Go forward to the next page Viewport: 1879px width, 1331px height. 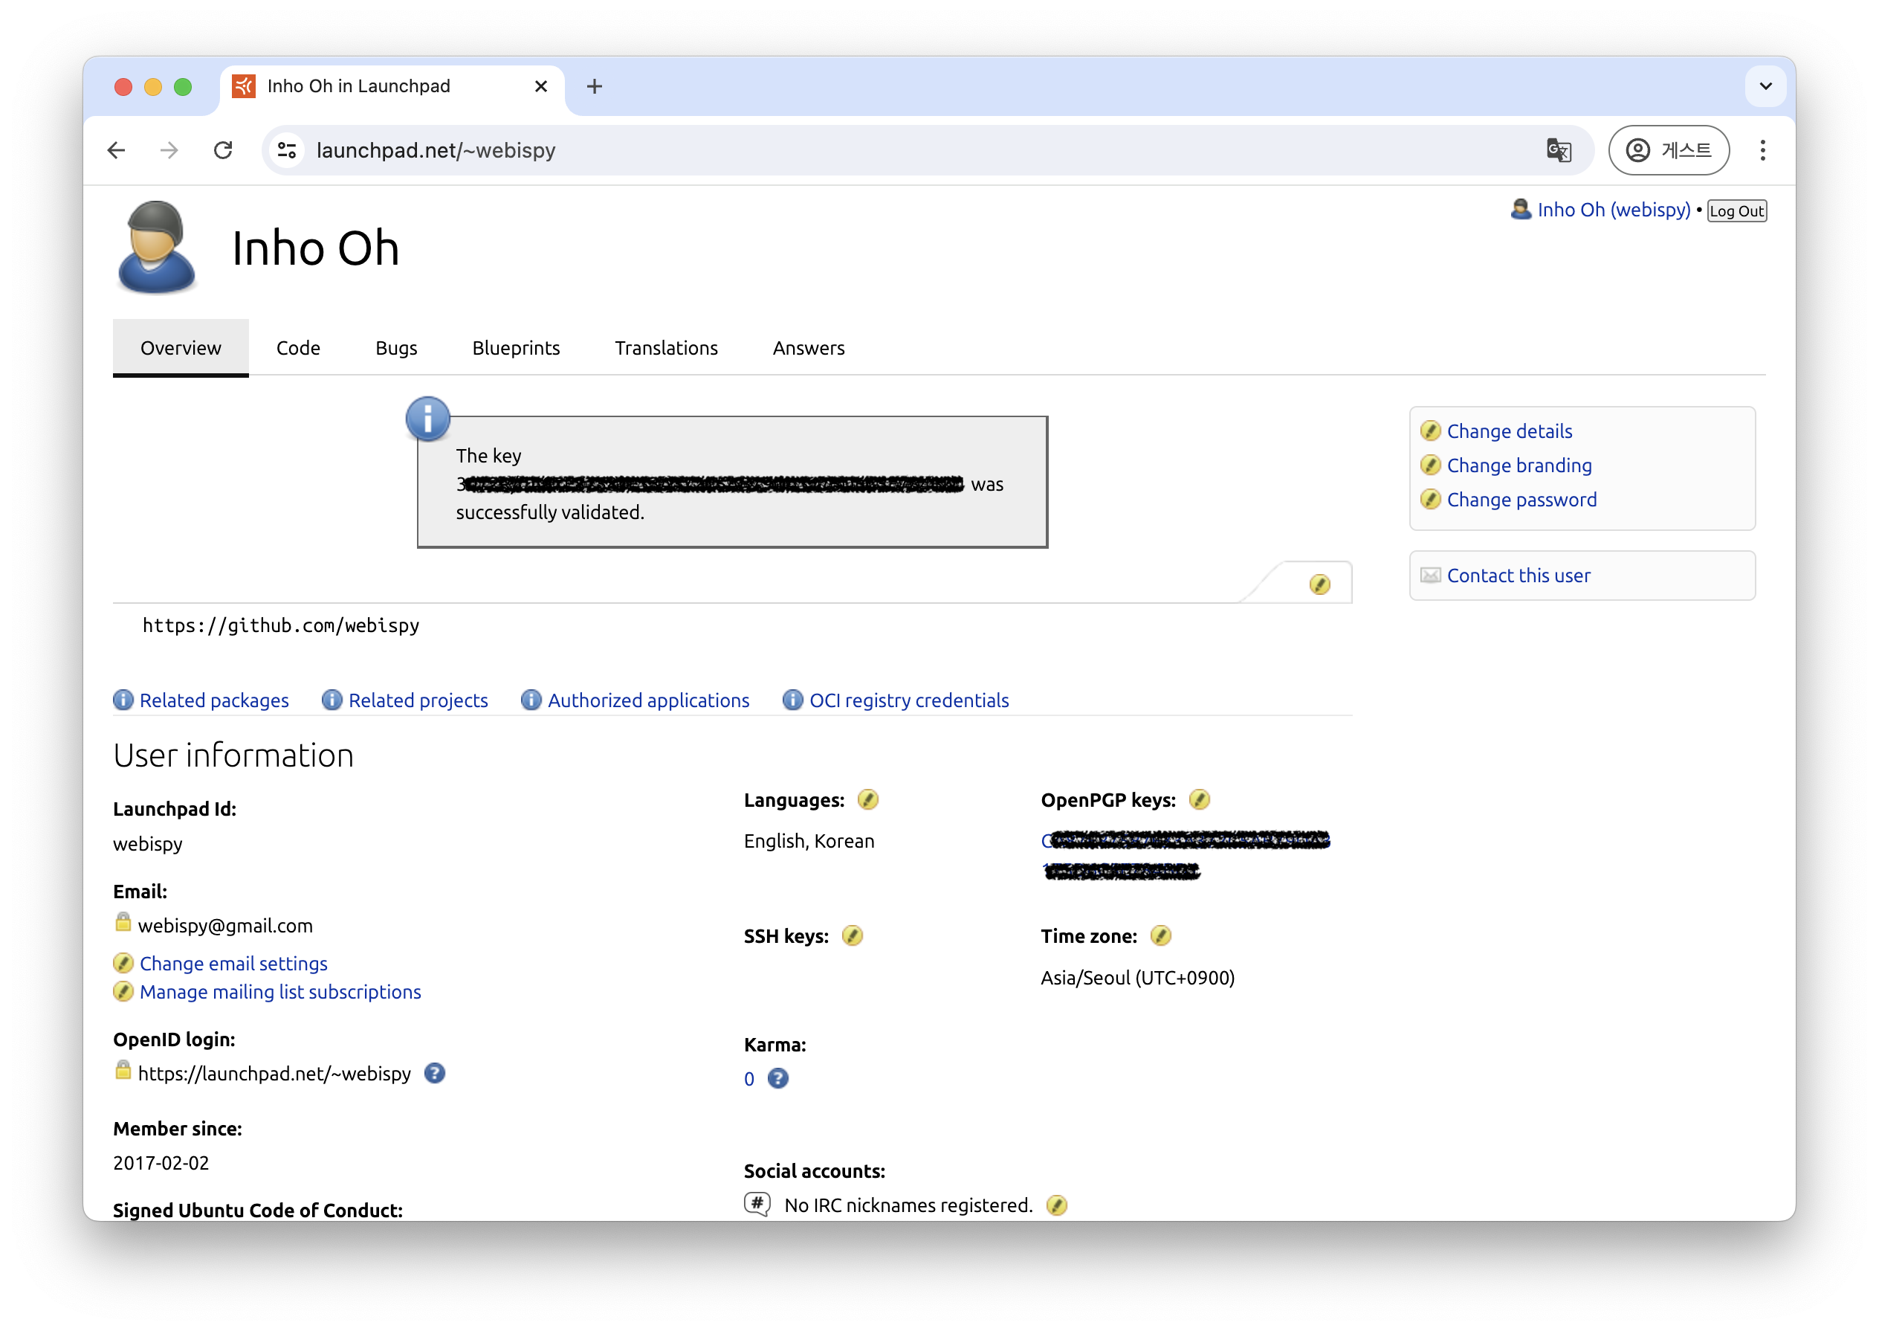[x=169, y=151]
